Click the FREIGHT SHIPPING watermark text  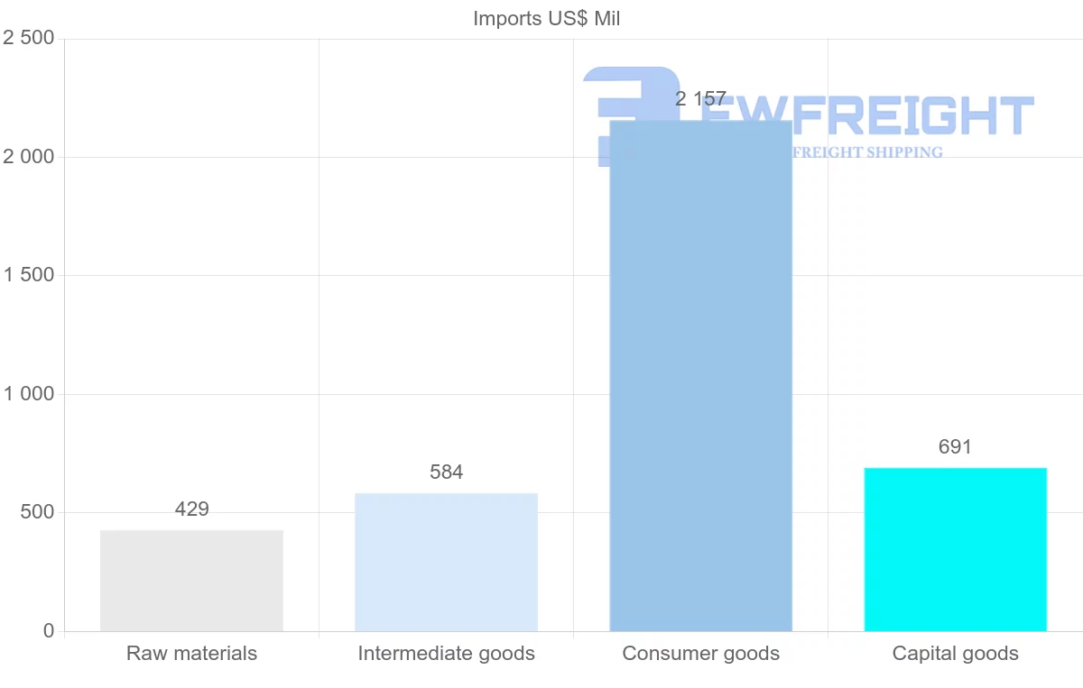(866, 152)
